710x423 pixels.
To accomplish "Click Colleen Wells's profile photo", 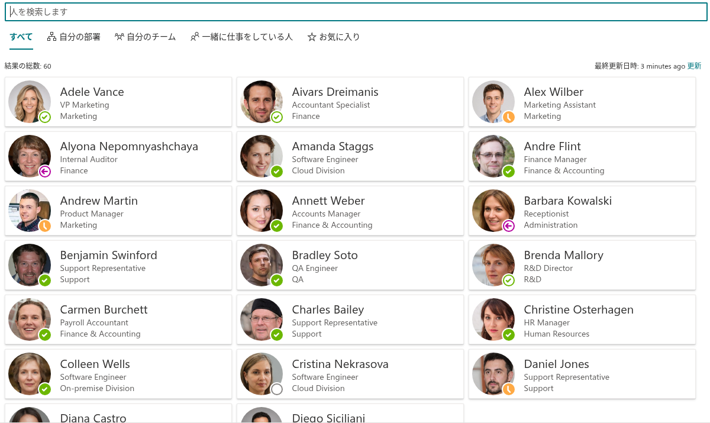I will (30, 374).
